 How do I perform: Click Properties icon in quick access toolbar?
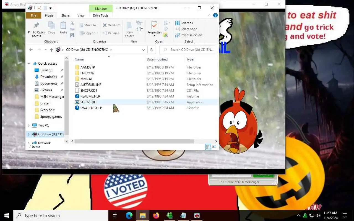tap(39, 8)
